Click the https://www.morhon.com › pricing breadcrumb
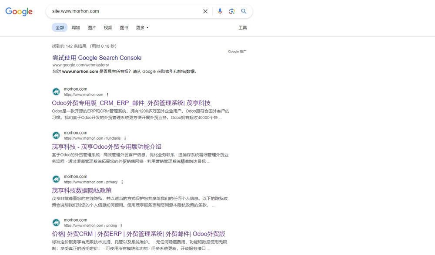435x255 pixels. [90, 226]
